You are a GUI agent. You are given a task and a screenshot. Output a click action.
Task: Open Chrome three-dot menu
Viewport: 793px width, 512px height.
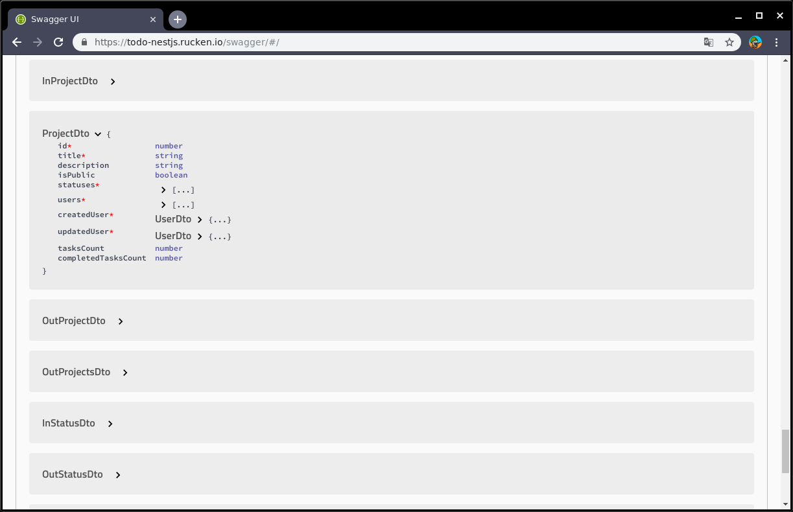pyautogui.click(x=777, y=42)
